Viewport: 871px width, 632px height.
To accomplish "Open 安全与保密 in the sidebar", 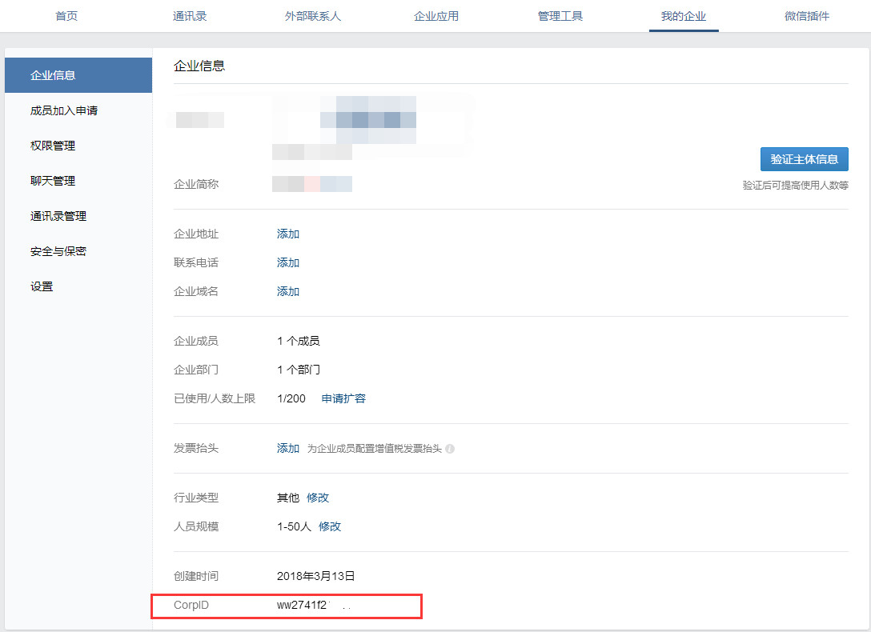I will [58, 251].
